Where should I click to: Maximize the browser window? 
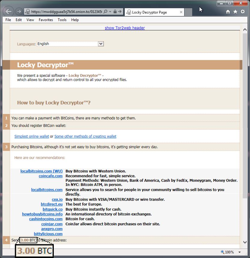click(230, 3)
